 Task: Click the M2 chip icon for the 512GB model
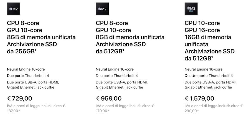[x=102, y=9]
